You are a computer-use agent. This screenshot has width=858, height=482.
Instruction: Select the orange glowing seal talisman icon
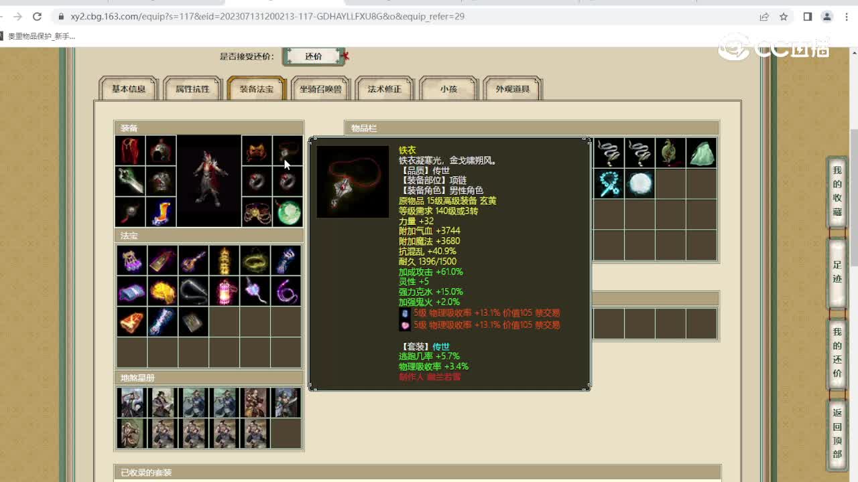[132, 322]
